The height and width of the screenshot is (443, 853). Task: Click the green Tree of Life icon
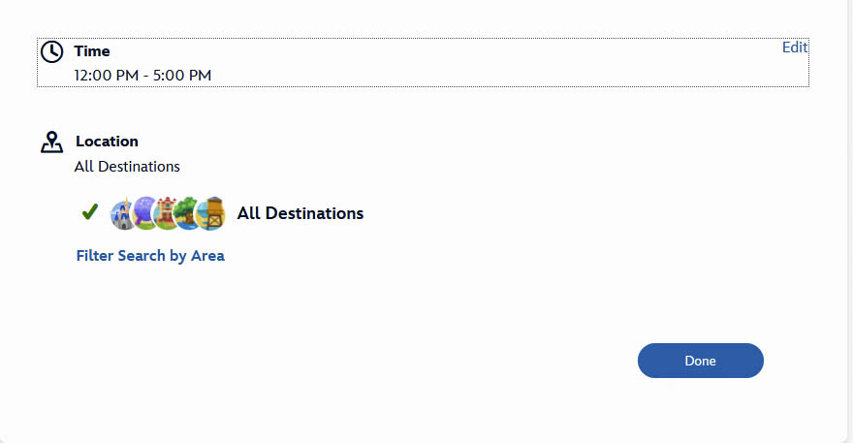187,213
